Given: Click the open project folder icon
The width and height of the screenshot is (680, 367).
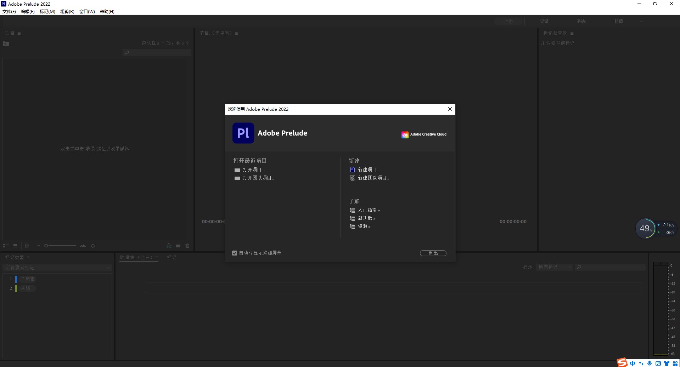Looking at the screenshot, I should [237, 170].
